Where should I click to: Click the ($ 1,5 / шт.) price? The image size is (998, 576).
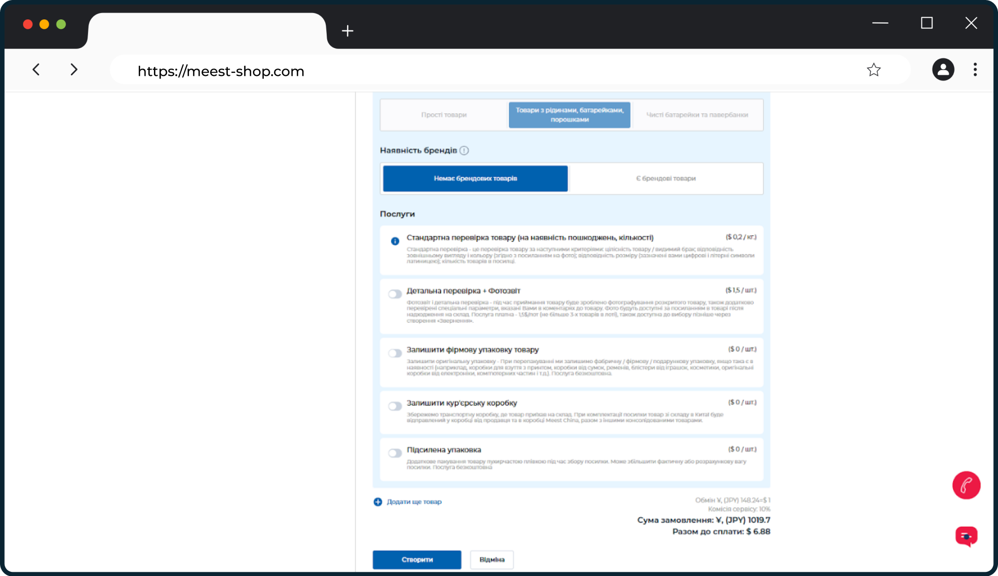point(741,290)
